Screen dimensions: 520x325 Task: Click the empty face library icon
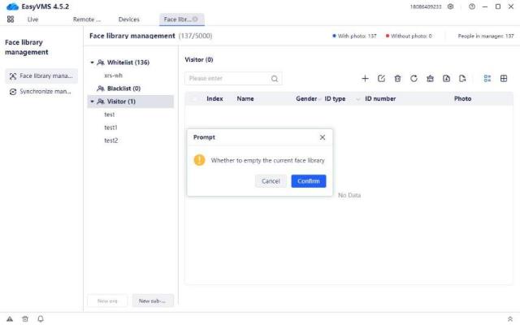pos(430,79)
